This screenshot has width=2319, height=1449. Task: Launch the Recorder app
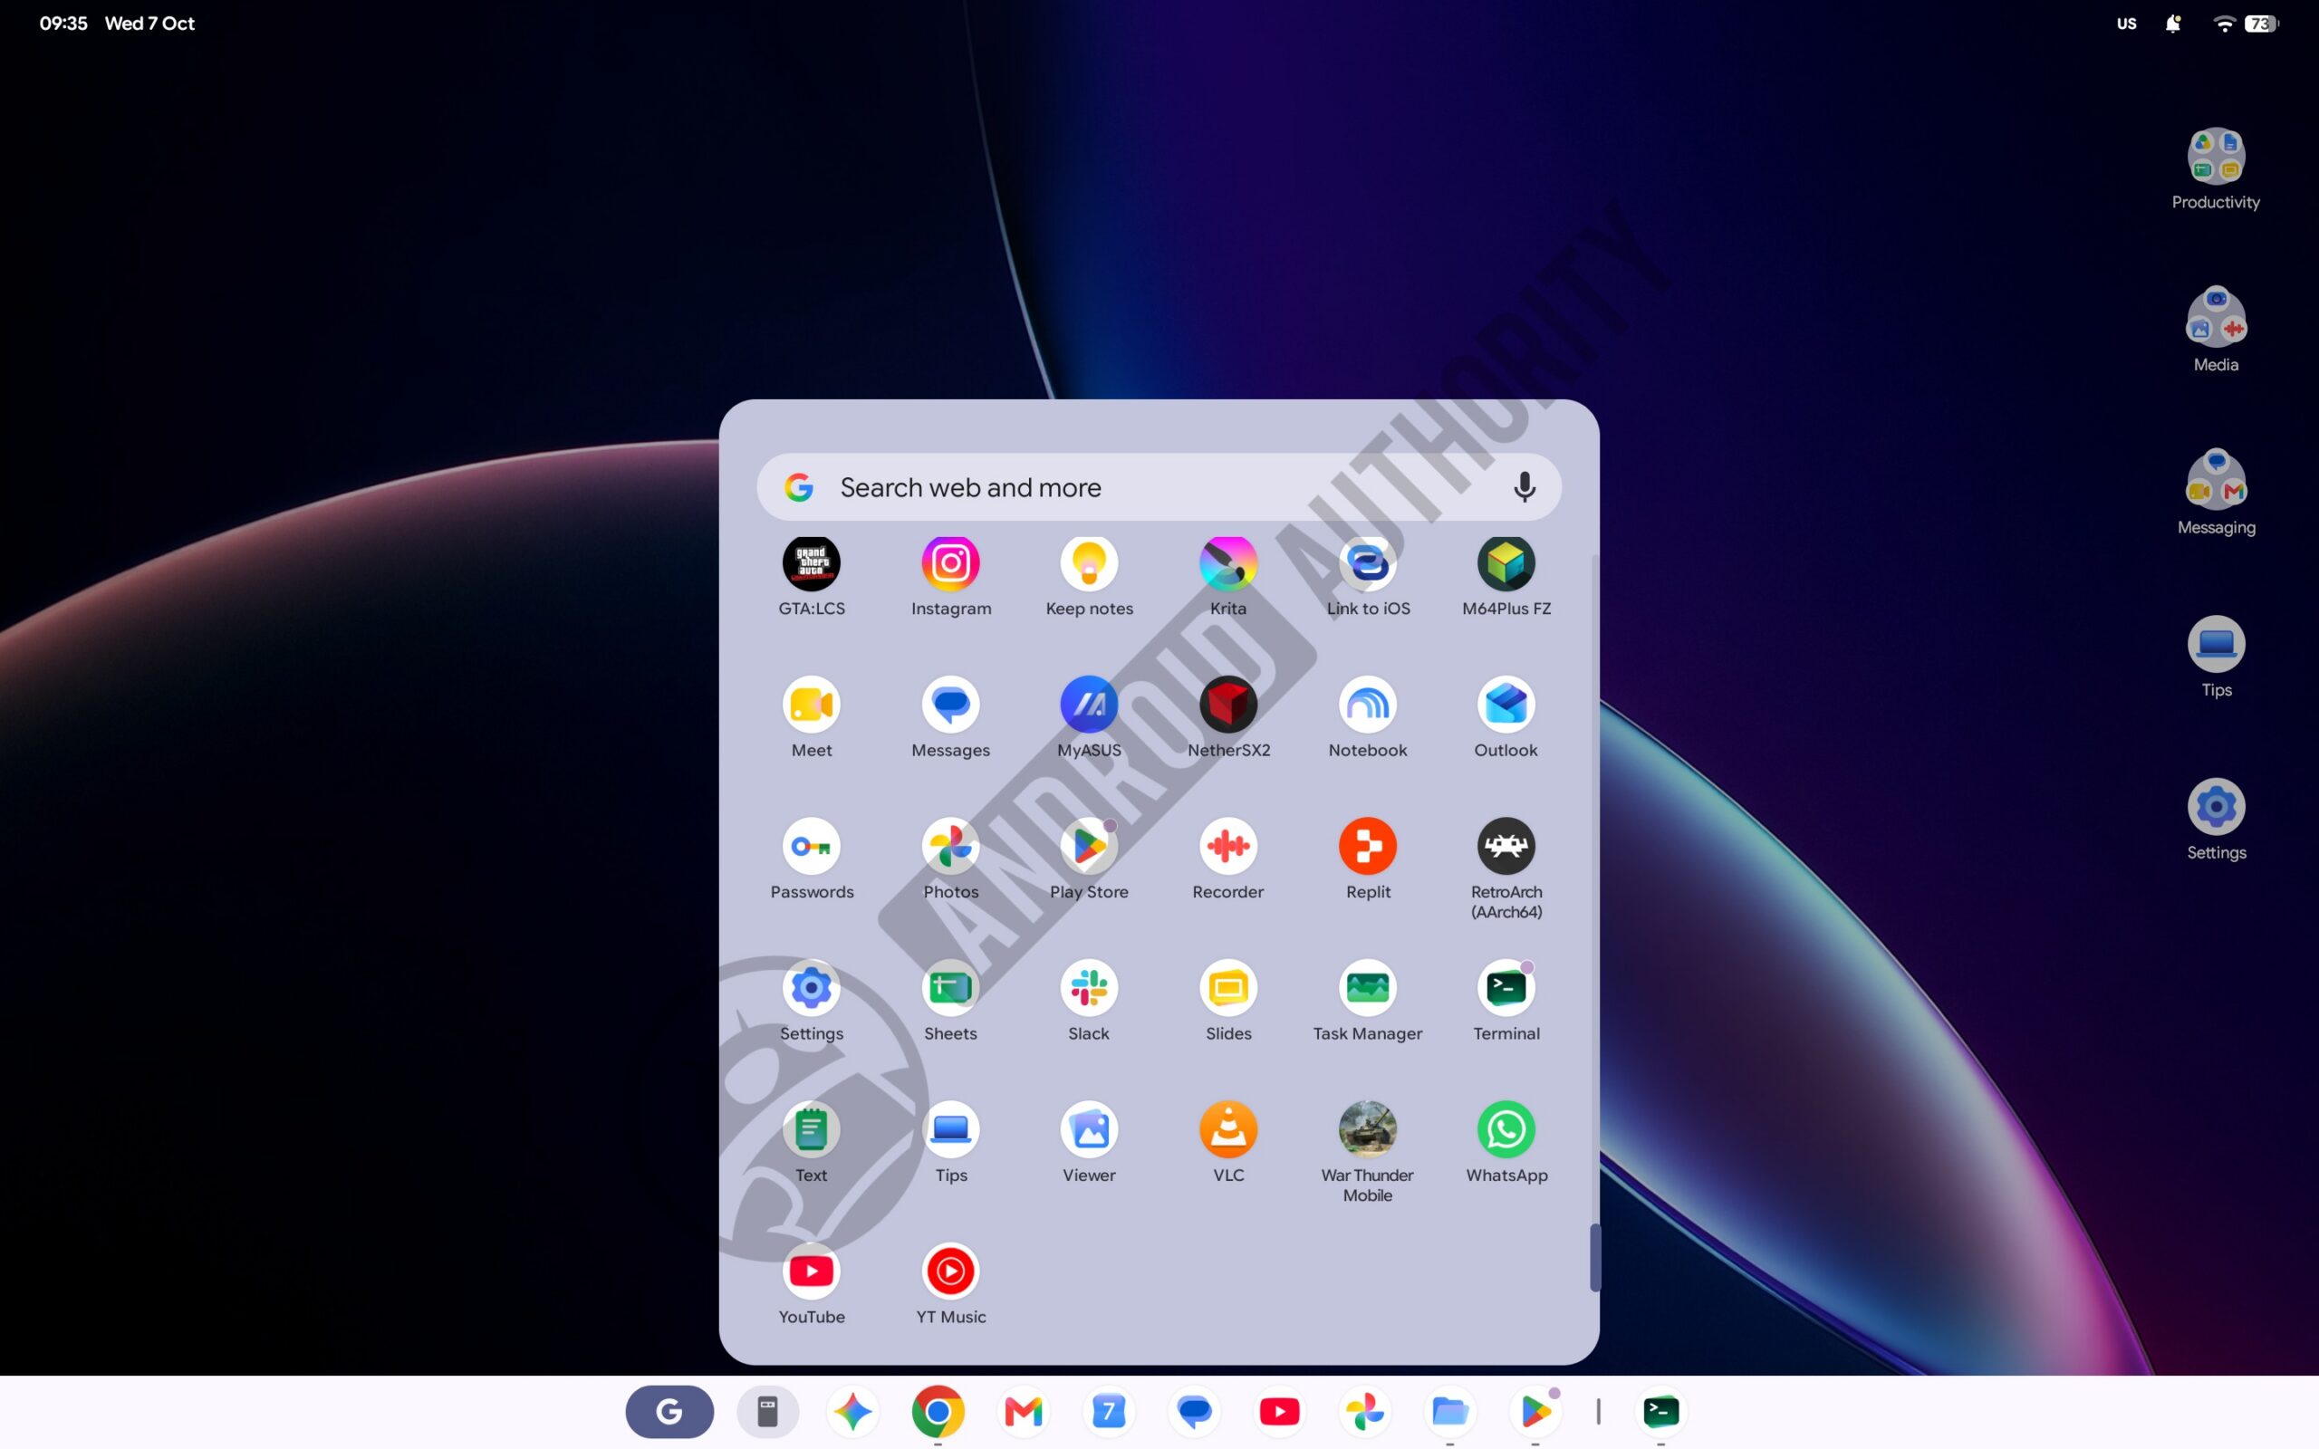pos(1227,846)
